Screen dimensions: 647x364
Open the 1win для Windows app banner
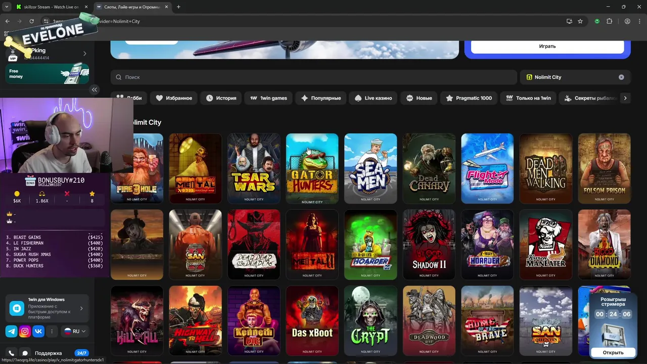[48, 308]
